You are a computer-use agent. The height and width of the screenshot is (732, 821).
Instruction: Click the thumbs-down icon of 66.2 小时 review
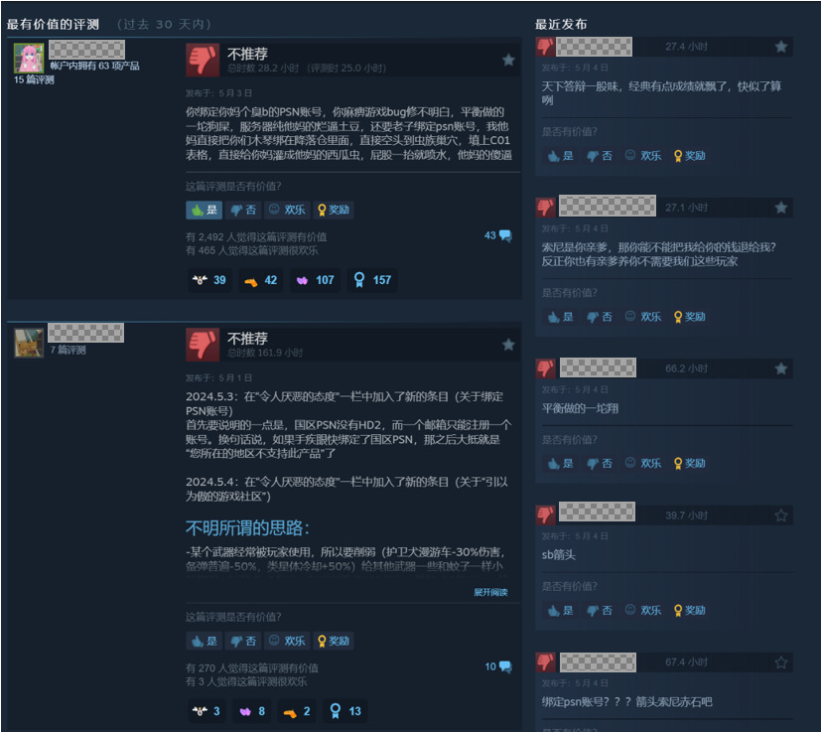coord(545,367)
